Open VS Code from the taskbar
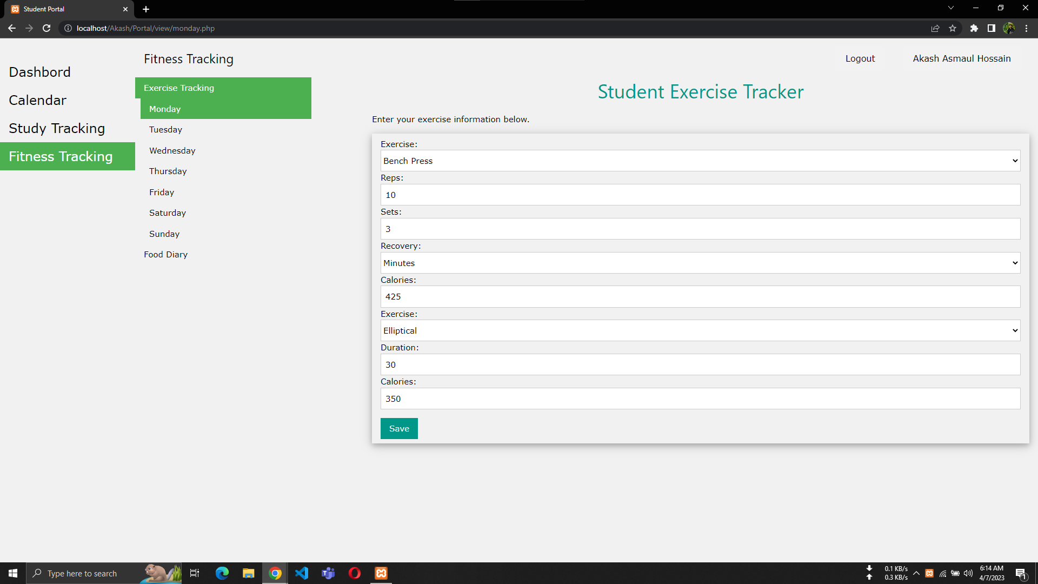1038x584 pixels. pyautogui.click(x=302, y=573)
